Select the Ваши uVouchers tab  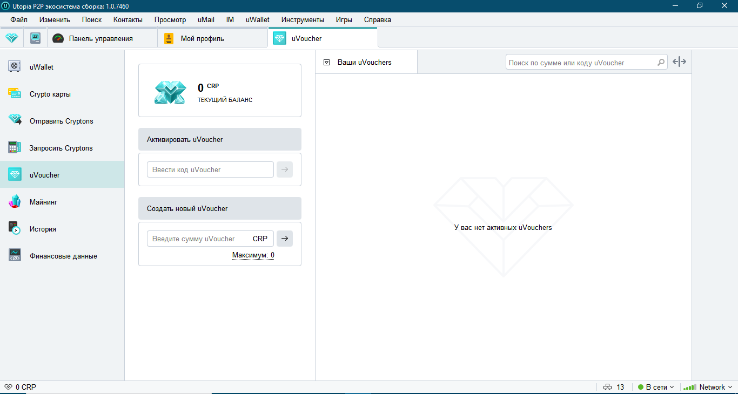366,62
